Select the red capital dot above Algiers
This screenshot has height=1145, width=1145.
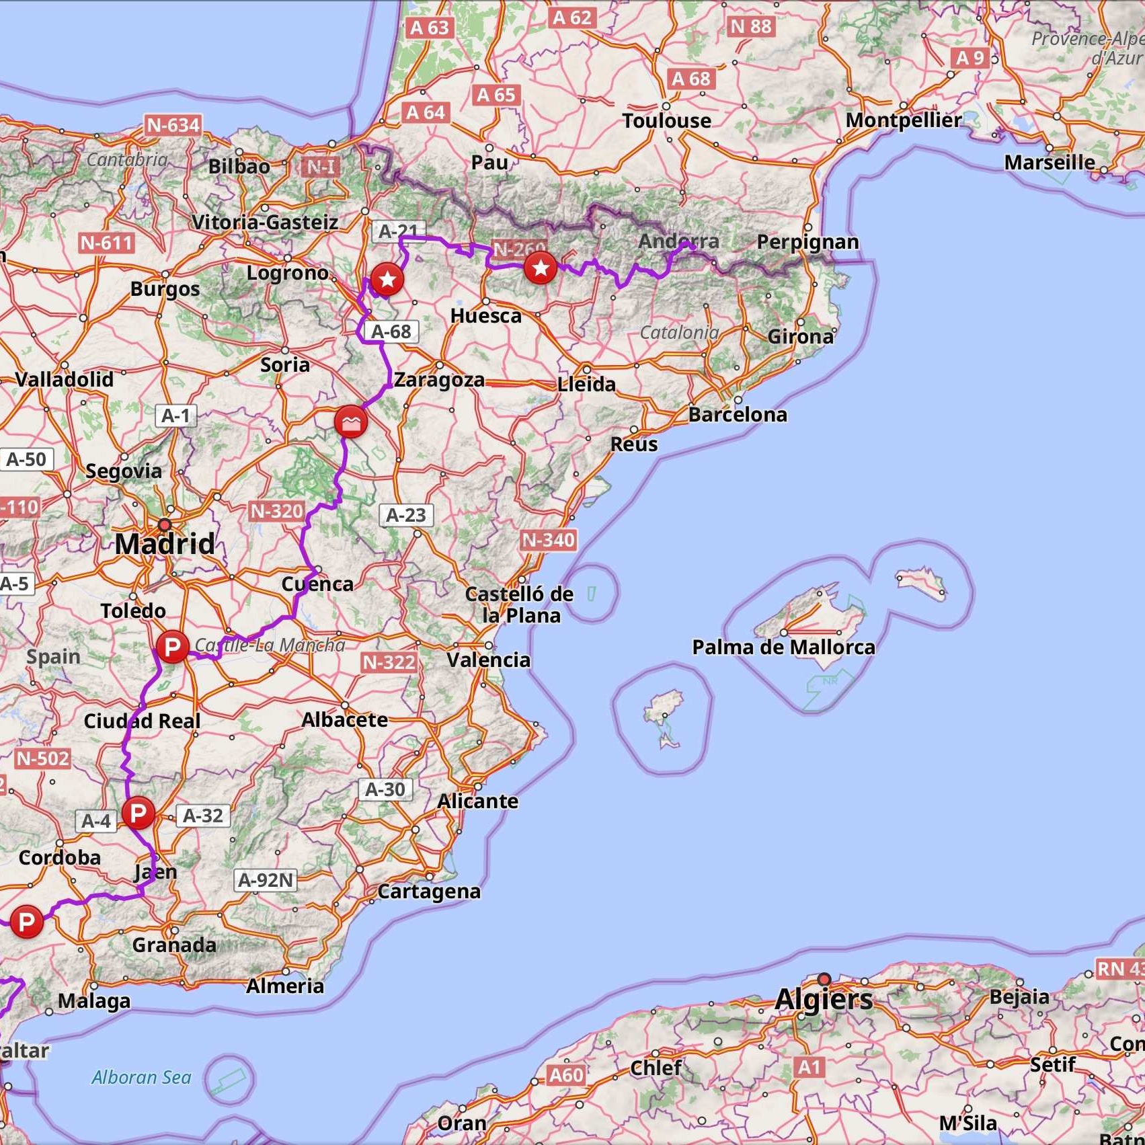click(x=824, y=980)
